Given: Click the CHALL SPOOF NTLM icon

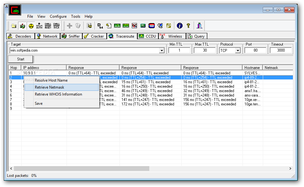Looking at the screenshot, I should (56, 26).
